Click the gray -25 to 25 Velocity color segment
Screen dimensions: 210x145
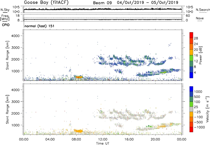(x=191, y=109)
